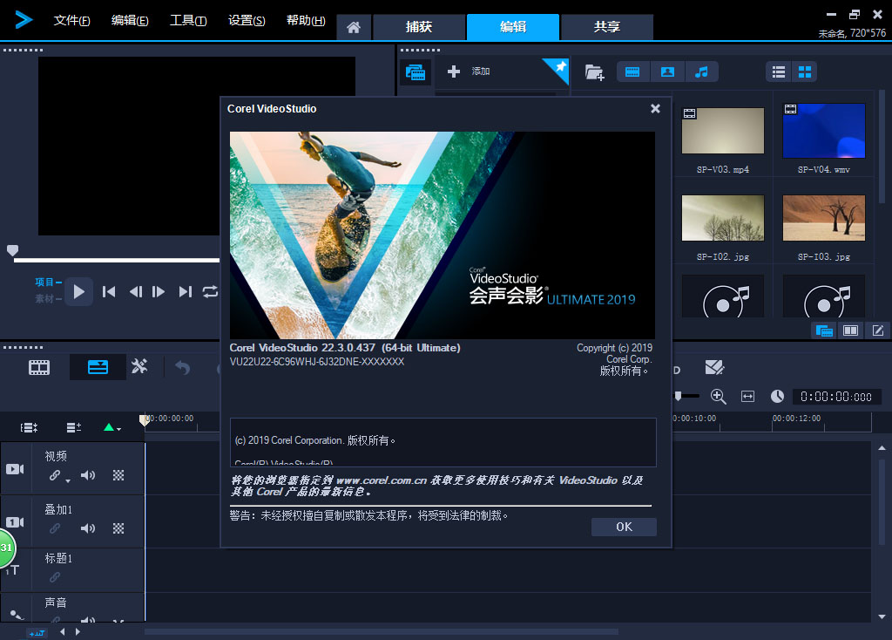The height and width of the screenshot is (640, 892).
Task: Toggle showing photos in the library
Action: click(667, 72)
